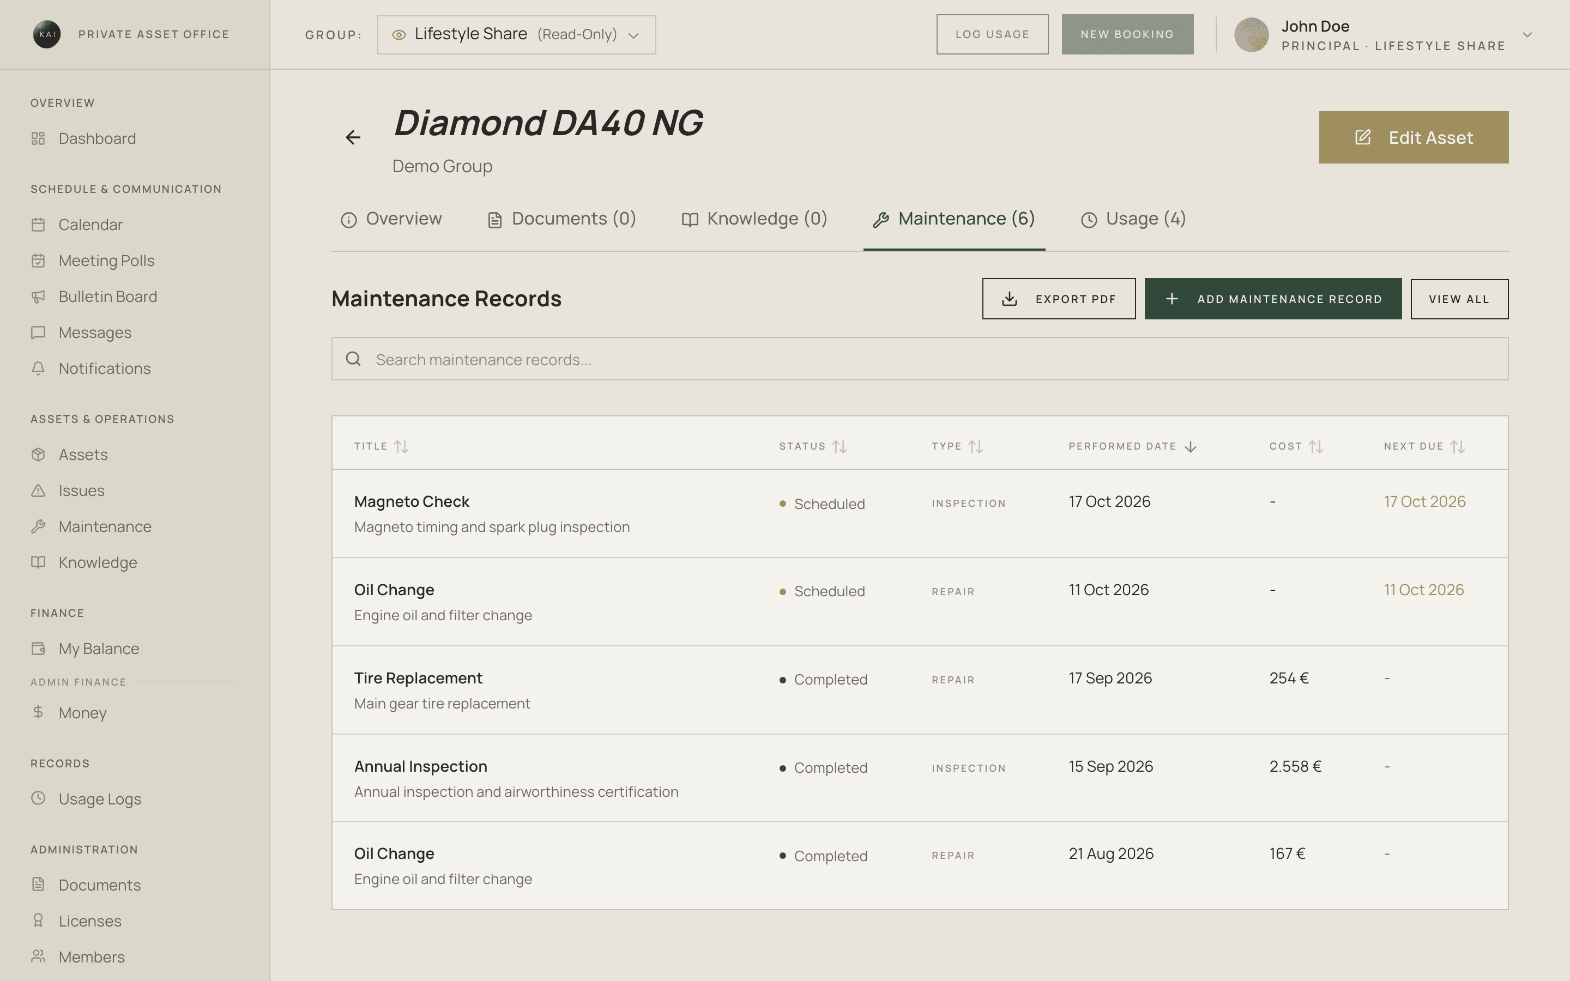Select the Maintenance (6) tab
Viewport: 1570px width, 981px height.
953,219
